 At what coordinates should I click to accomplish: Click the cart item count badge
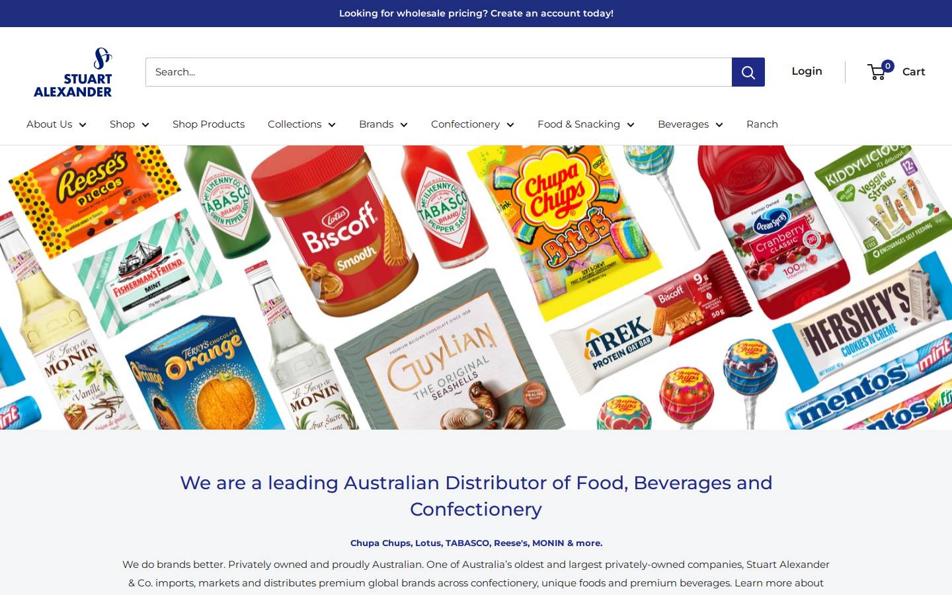pyautogui.click(x=888, y=66)
